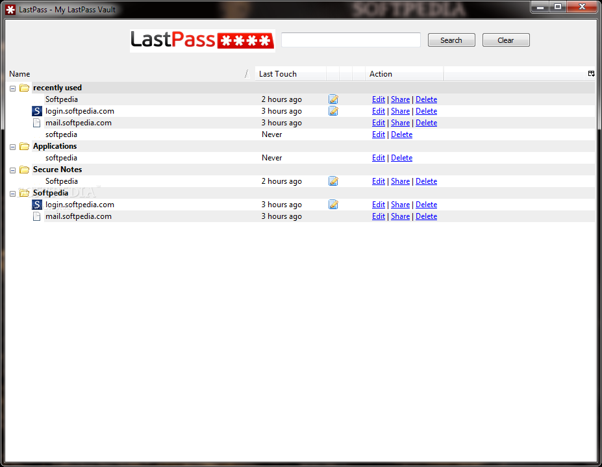Click the Applications folder icon

click(x=24, y=146)
